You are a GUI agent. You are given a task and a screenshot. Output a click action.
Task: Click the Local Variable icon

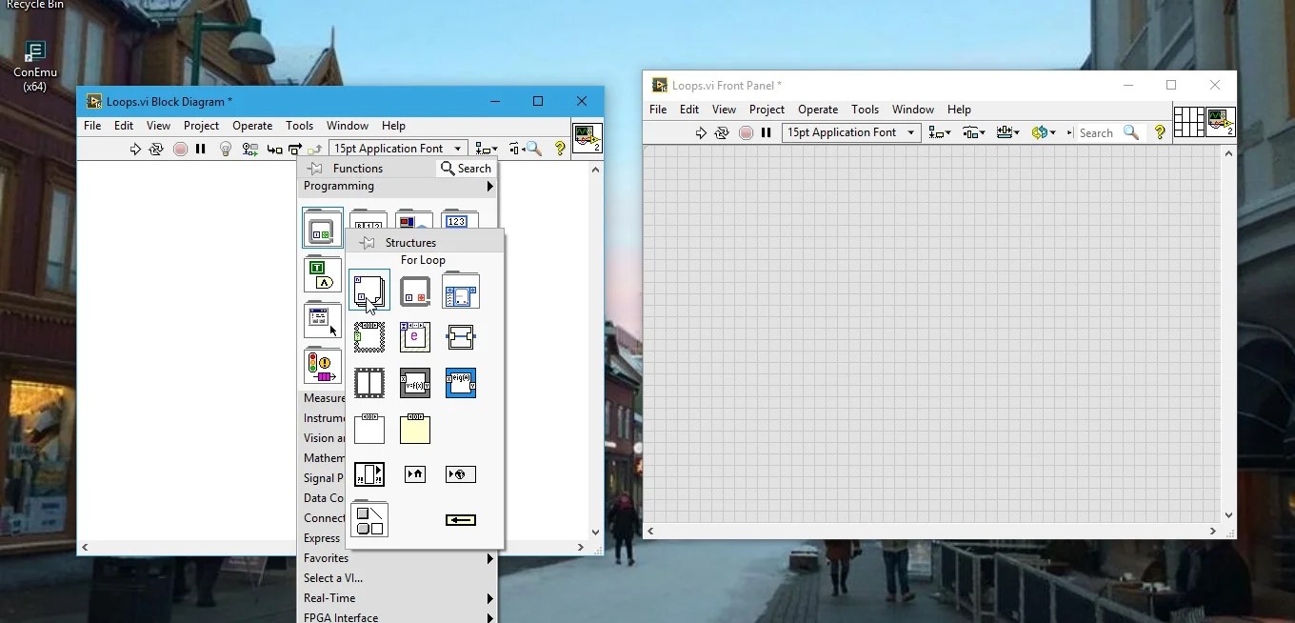(415, 473)
